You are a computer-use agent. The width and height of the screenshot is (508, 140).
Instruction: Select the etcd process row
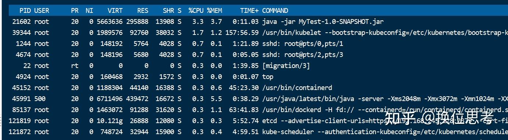[258, 121]
